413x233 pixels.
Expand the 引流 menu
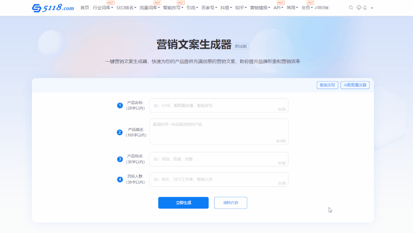tap(192, 8)
